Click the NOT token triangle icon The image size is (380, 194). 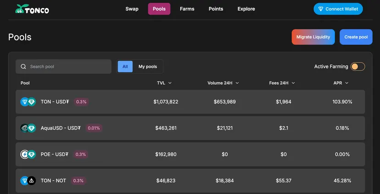32,181
